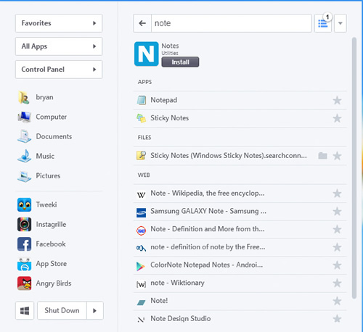Open the Documents library icon

click(x=24, y=136)
